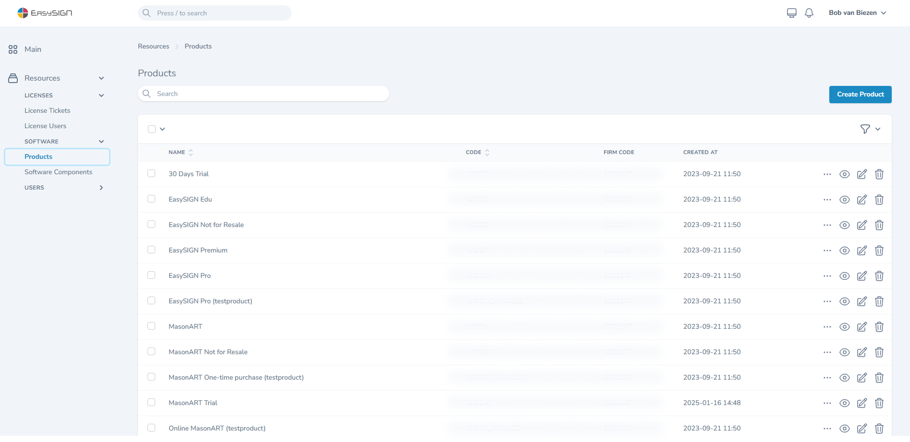Sort the table by CODE
Viewport: 910px width, 442px height.
point(478,152)
